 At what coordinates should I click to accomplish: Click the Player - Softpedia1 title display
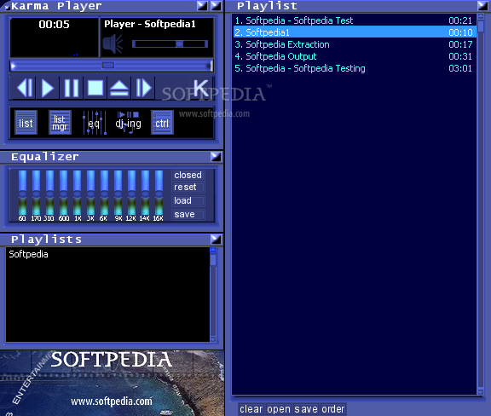150,24
